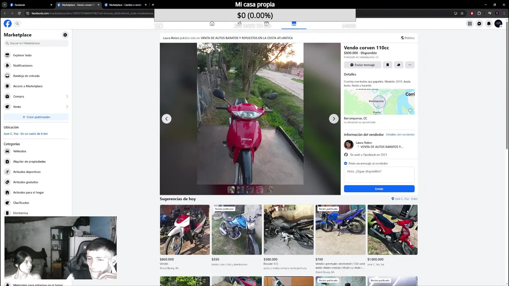
Task: Open the Messenger icon in header
Action: click(479, 24)
